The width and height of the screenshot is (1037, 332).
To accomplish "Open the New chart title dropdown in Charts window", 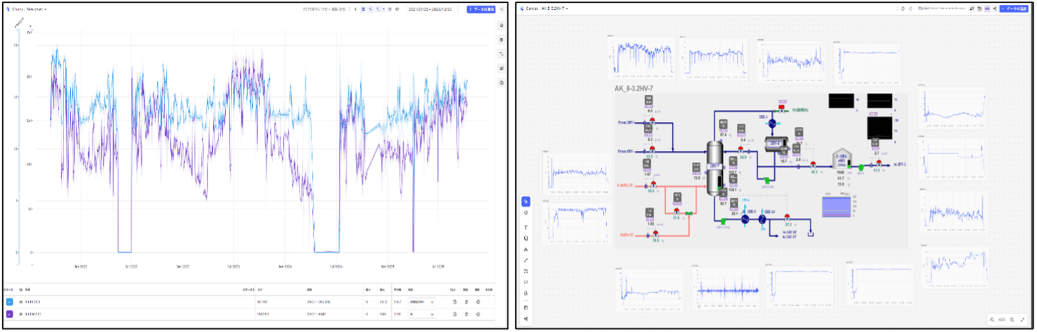I will point(37,9).
